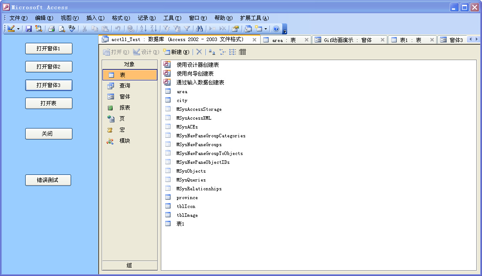Click the Cut scissors icon
482x276 pixels.
84,29
